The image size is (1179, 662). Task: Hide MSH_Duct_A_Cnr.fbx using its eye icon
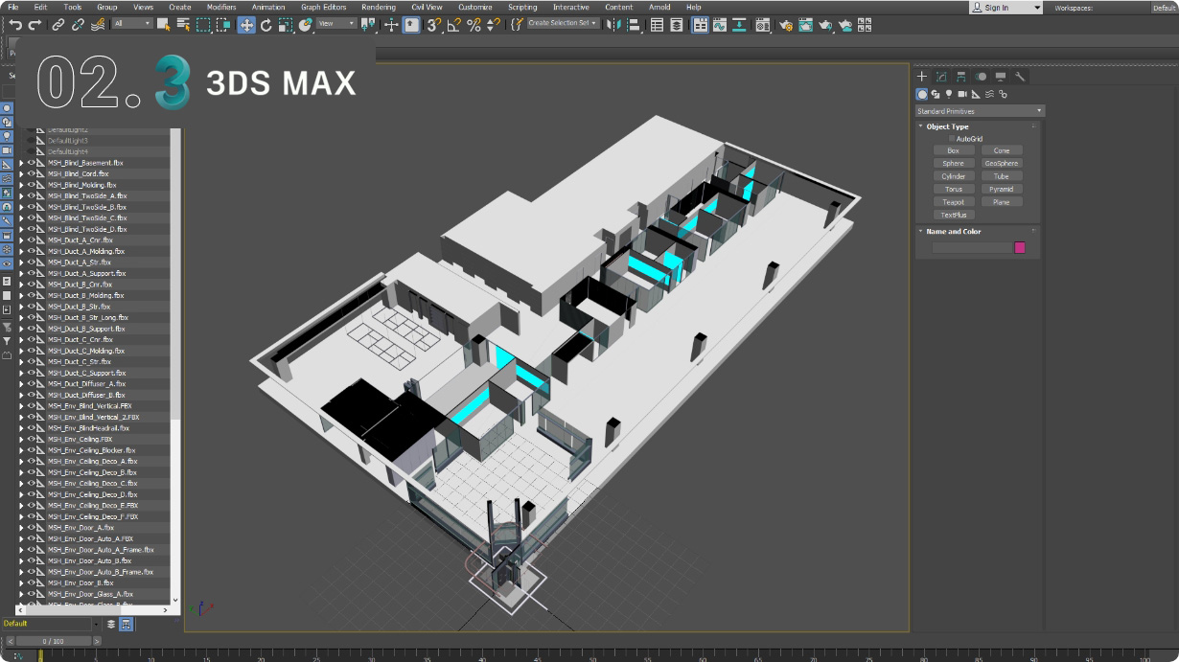(31, 240)
